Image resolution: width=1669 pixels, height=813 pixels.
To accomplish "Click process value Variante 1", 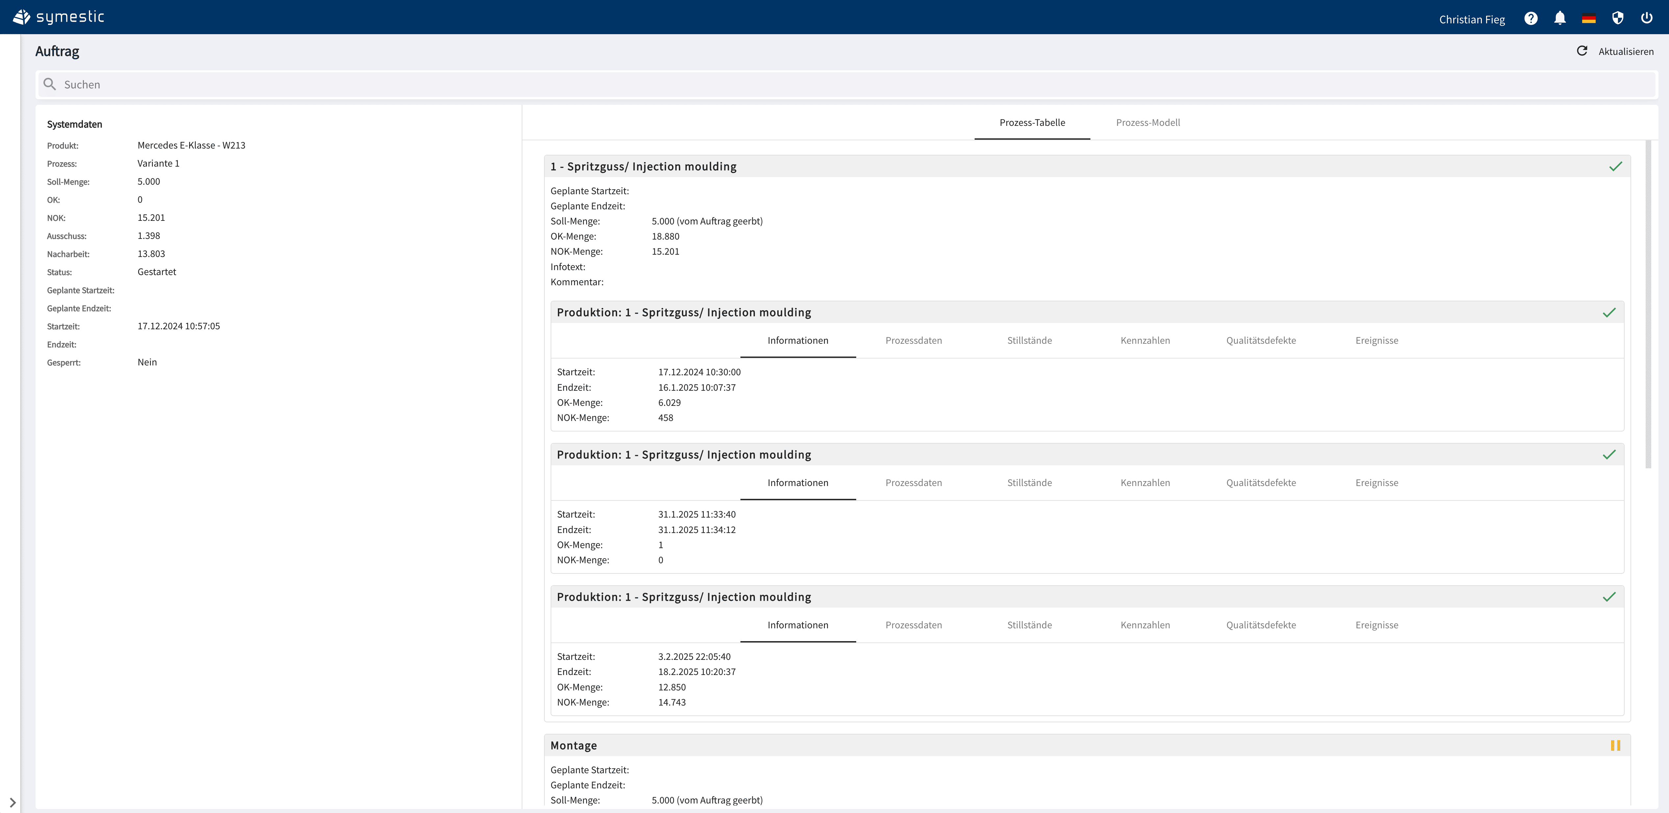I will click(158, 164).
